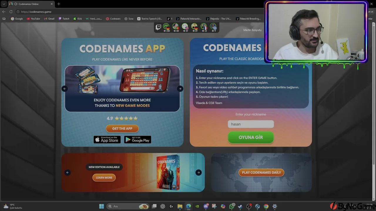This screenshot has width=376, height=211.
Task: Open OBS Studio from the taskbar
Action: coord(249,206)
